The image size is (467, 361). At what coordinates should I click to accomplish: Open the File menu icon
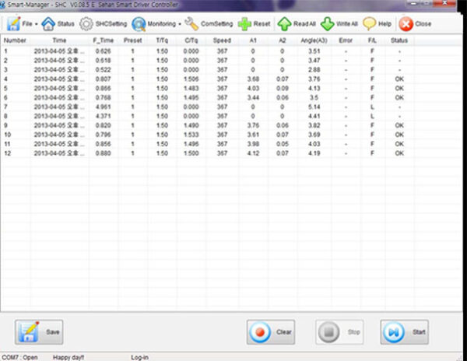tap(13, 24)
